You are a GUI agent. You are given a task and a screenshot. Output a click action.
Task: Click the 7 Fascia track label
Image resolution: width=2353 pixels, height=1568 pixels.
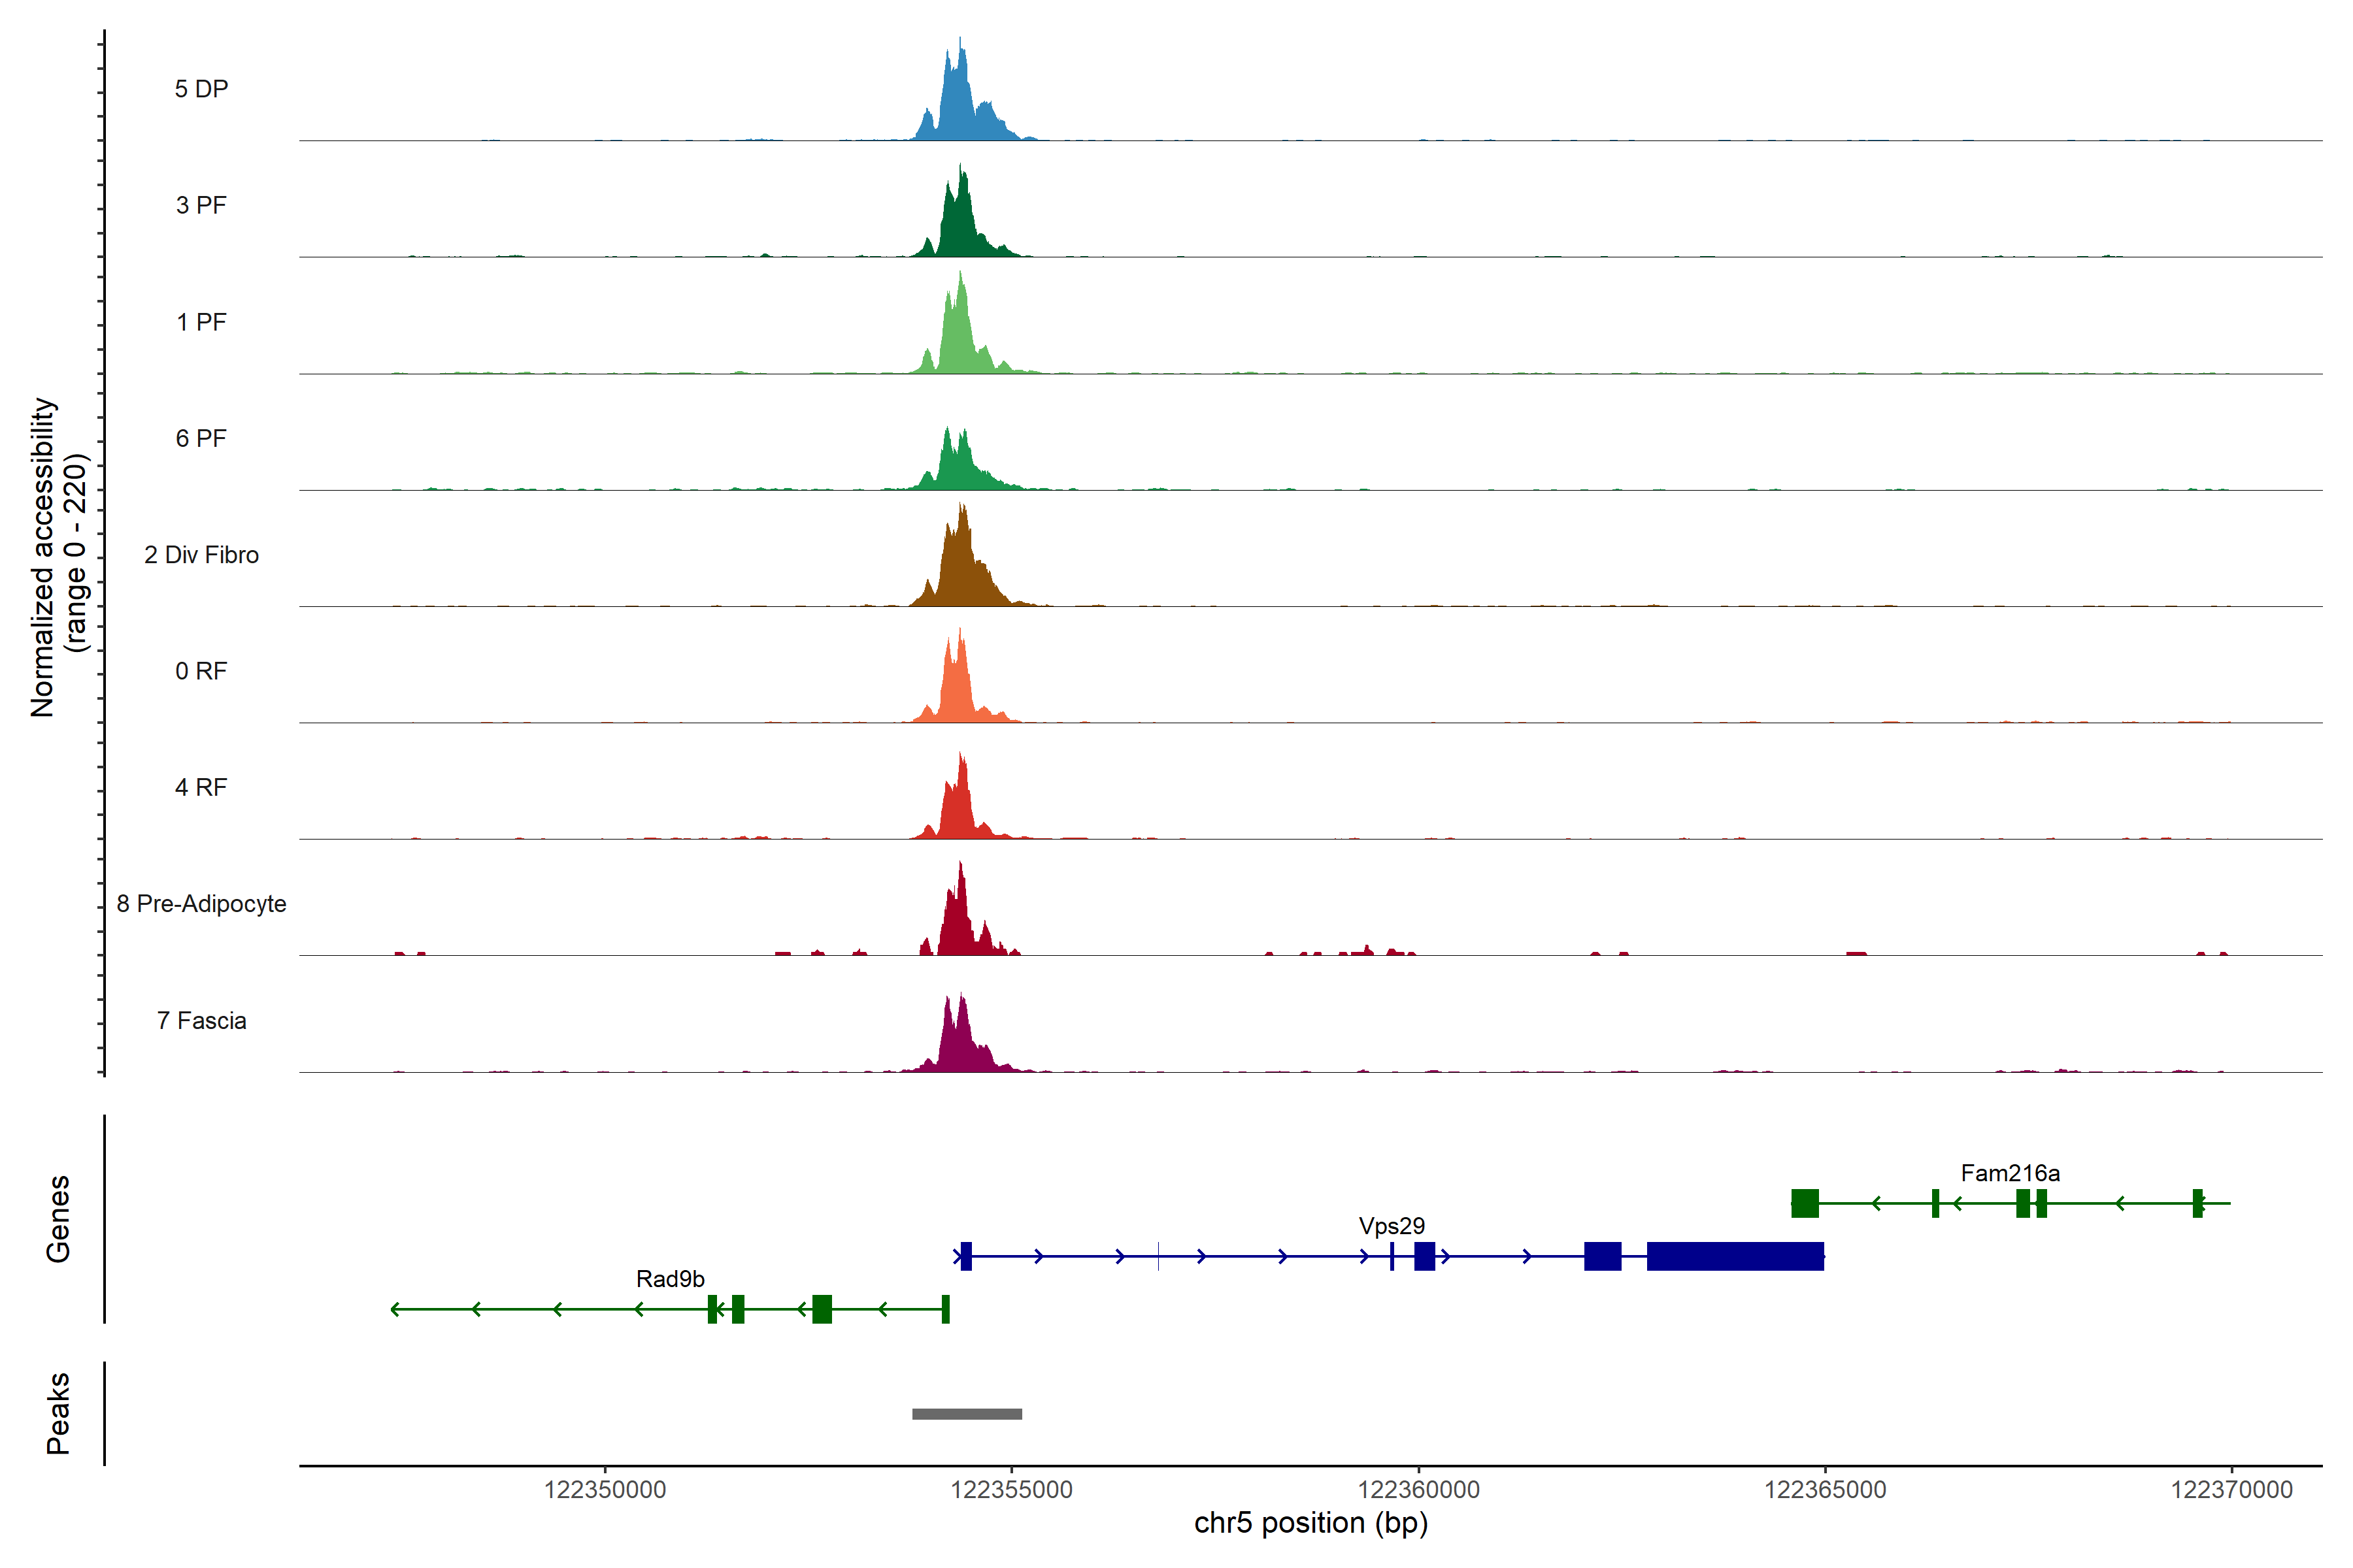(x=201, y=1020)
